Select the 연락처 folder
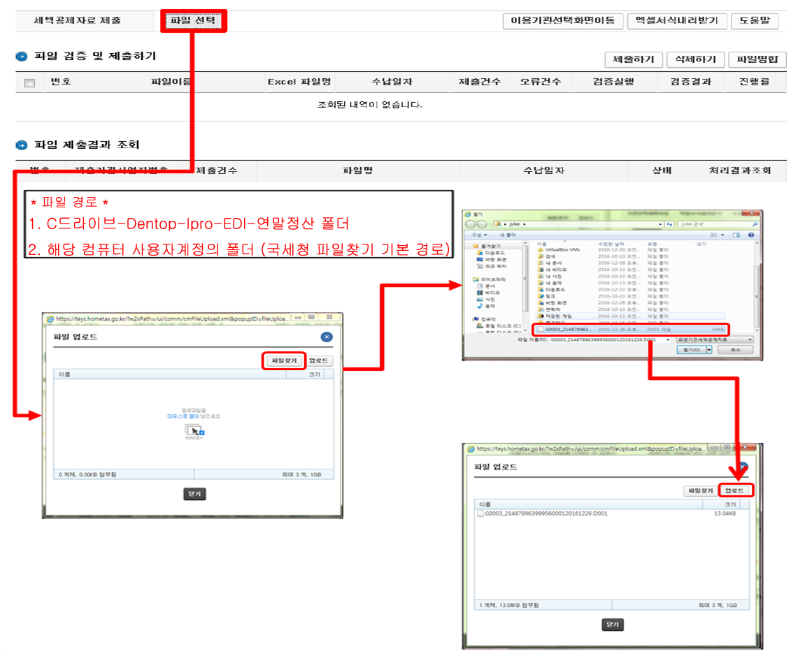791x658 pixels. (x=549, y=309)
